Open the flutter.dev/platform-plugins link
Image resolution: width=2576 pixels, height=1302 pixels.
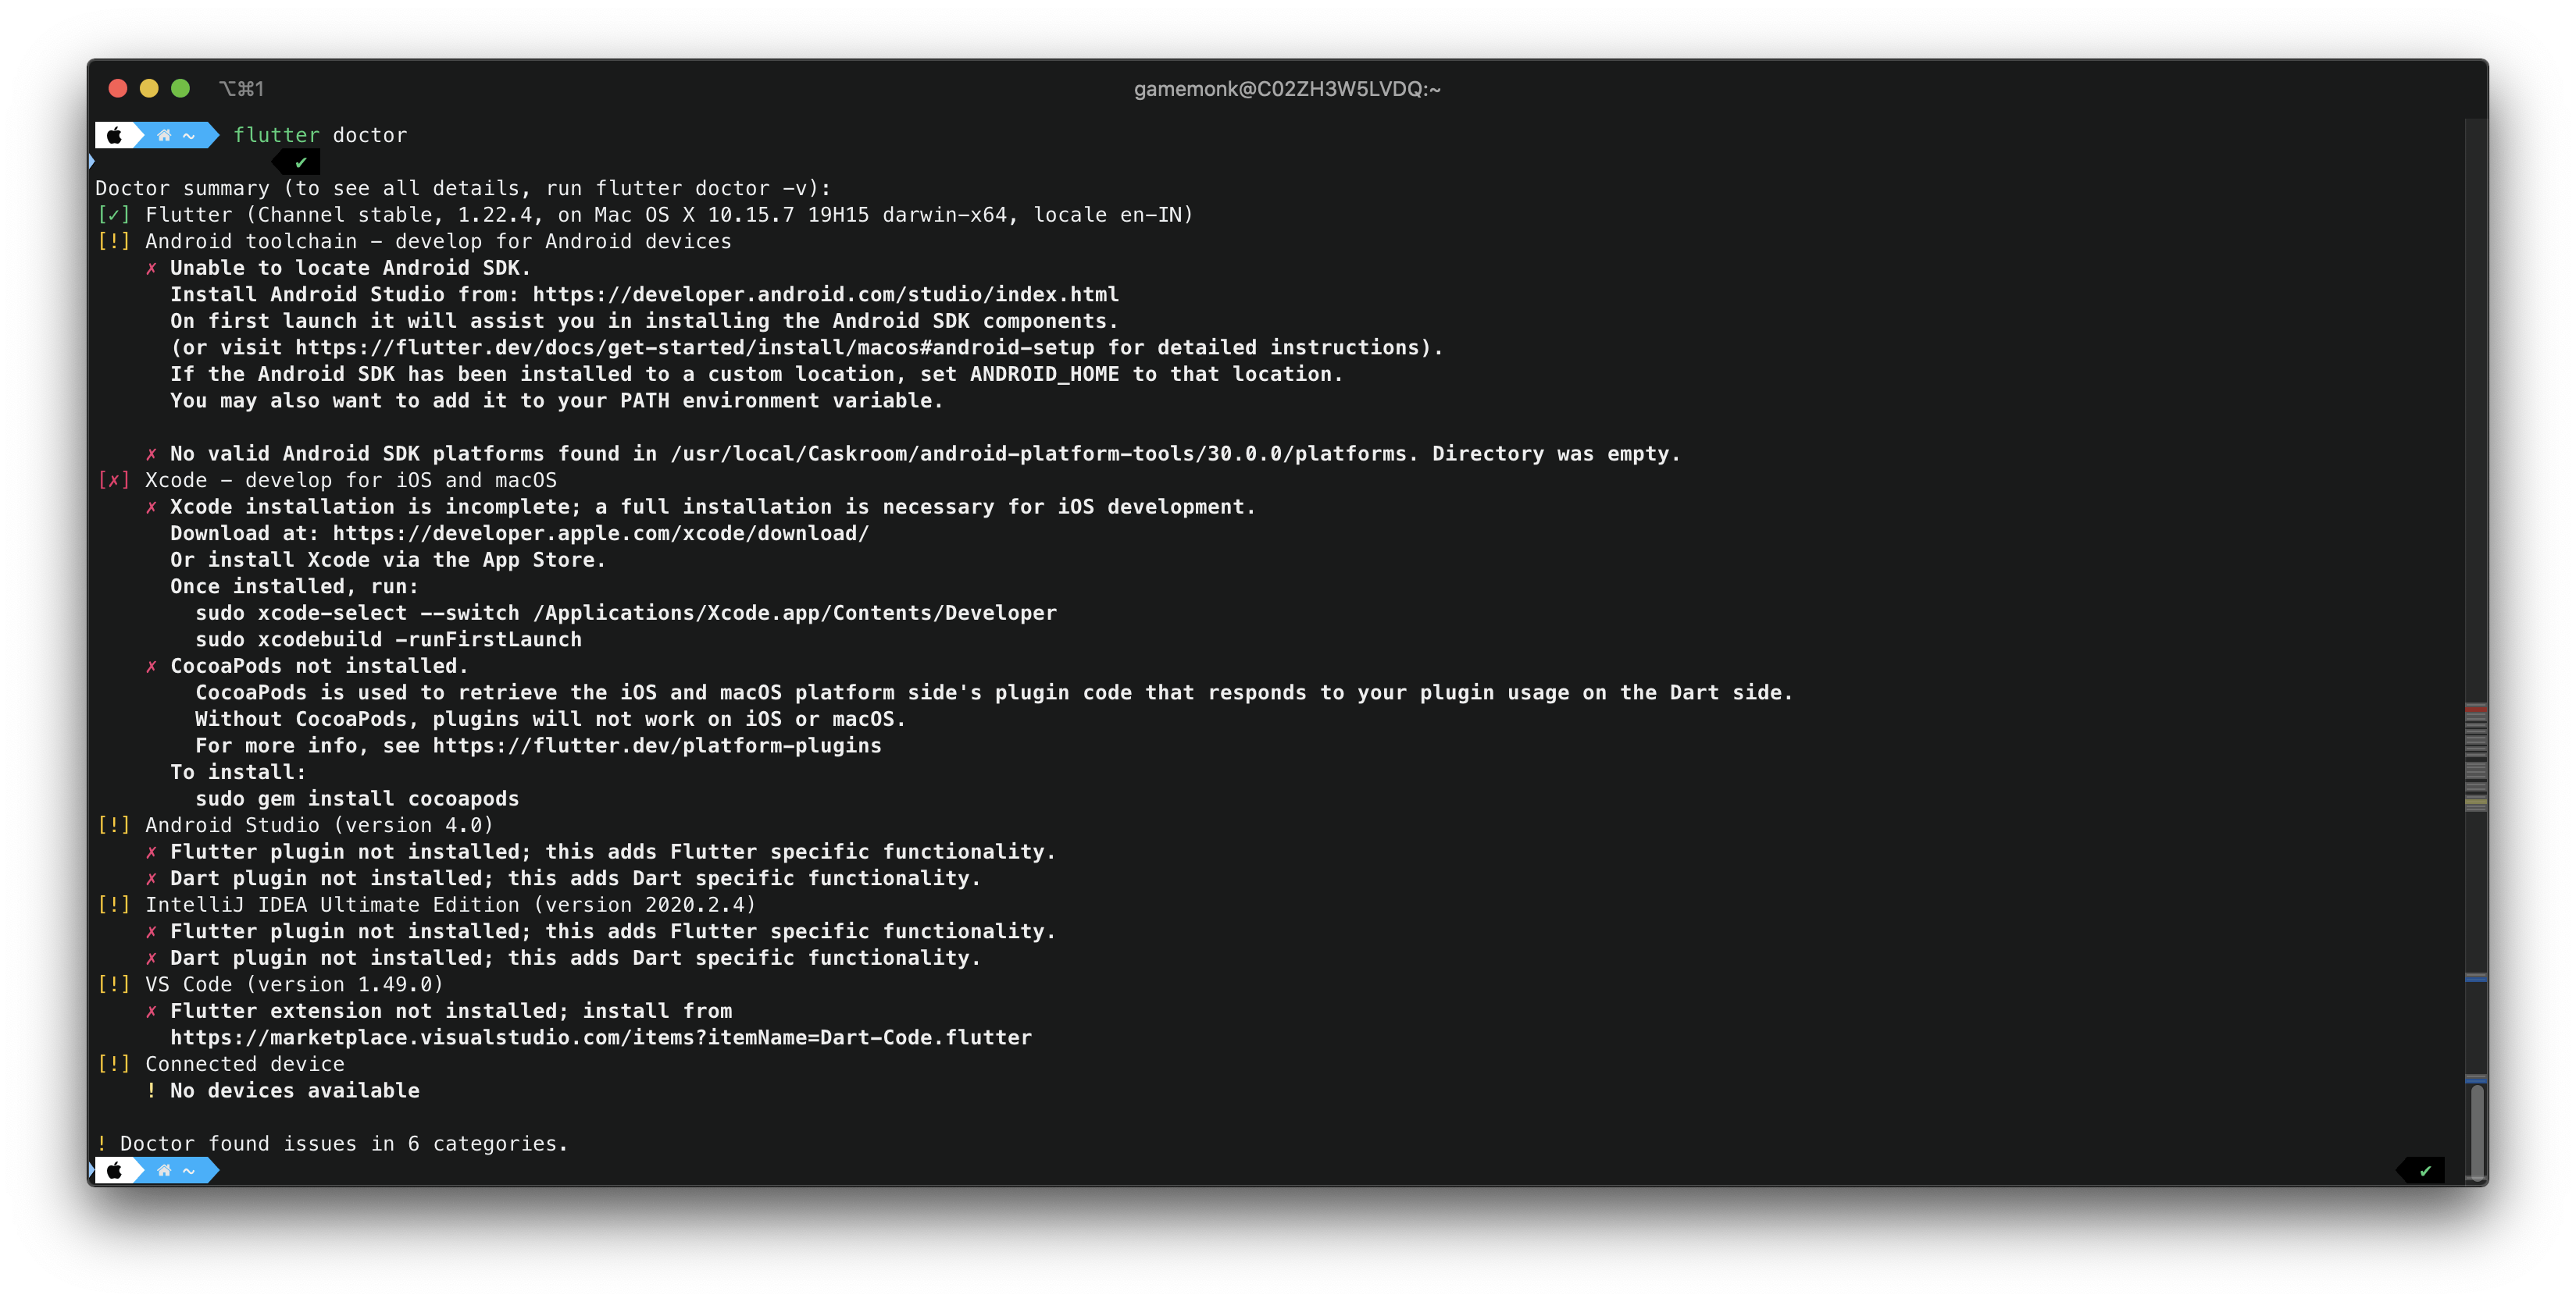coord(657,745)
